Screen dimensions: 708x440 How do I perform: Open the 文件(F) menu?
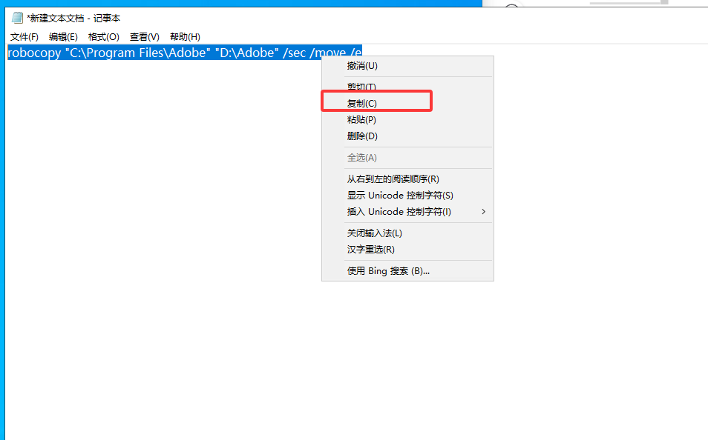tap(24, 37)
